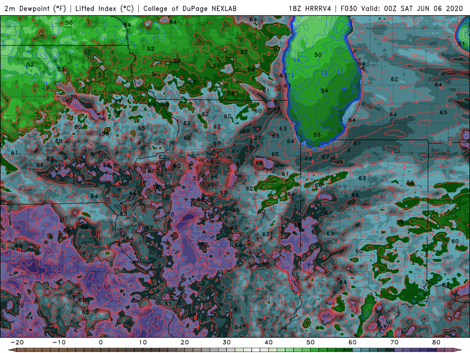Click the 'F030' forecast hour text

[348, 9]
